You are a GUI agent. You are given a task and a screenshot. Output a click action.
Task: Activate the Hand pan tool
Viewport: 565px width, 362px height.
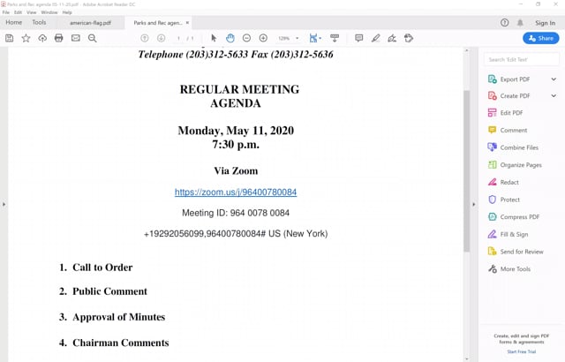(230, 38)
